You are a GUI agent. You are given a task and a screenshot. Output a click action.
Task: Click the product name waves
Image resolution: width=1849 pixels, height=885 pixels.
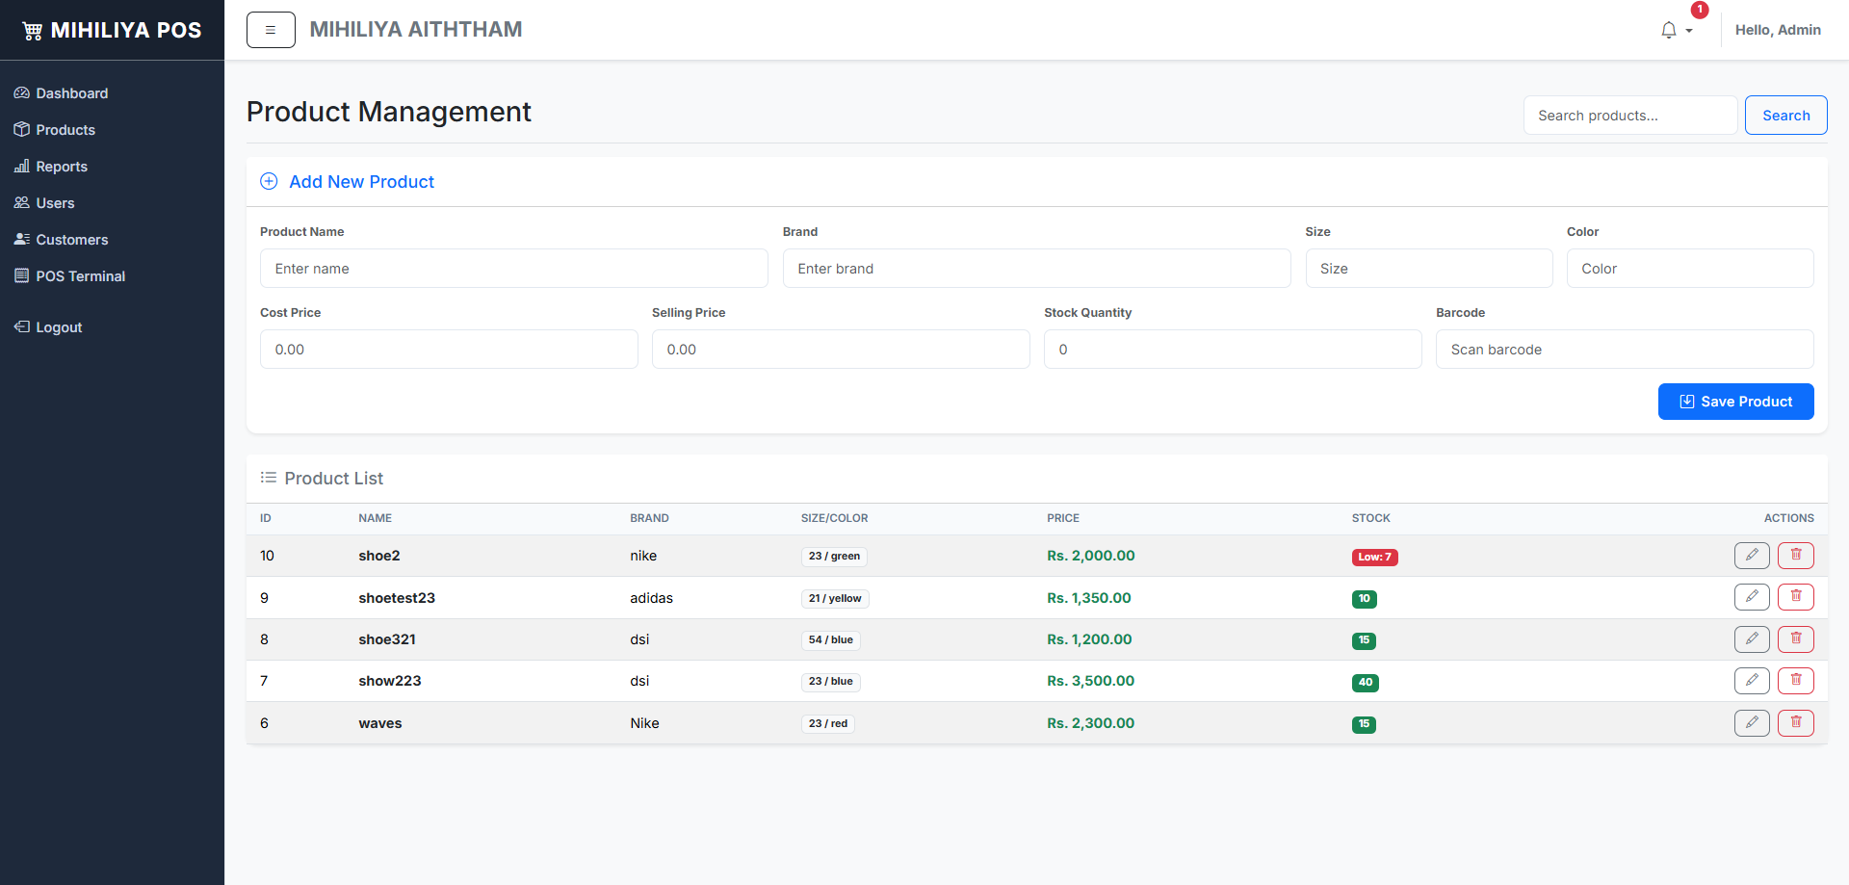coord(380,723)
